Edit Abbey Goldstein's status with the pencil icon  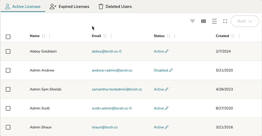click(167, 51)
